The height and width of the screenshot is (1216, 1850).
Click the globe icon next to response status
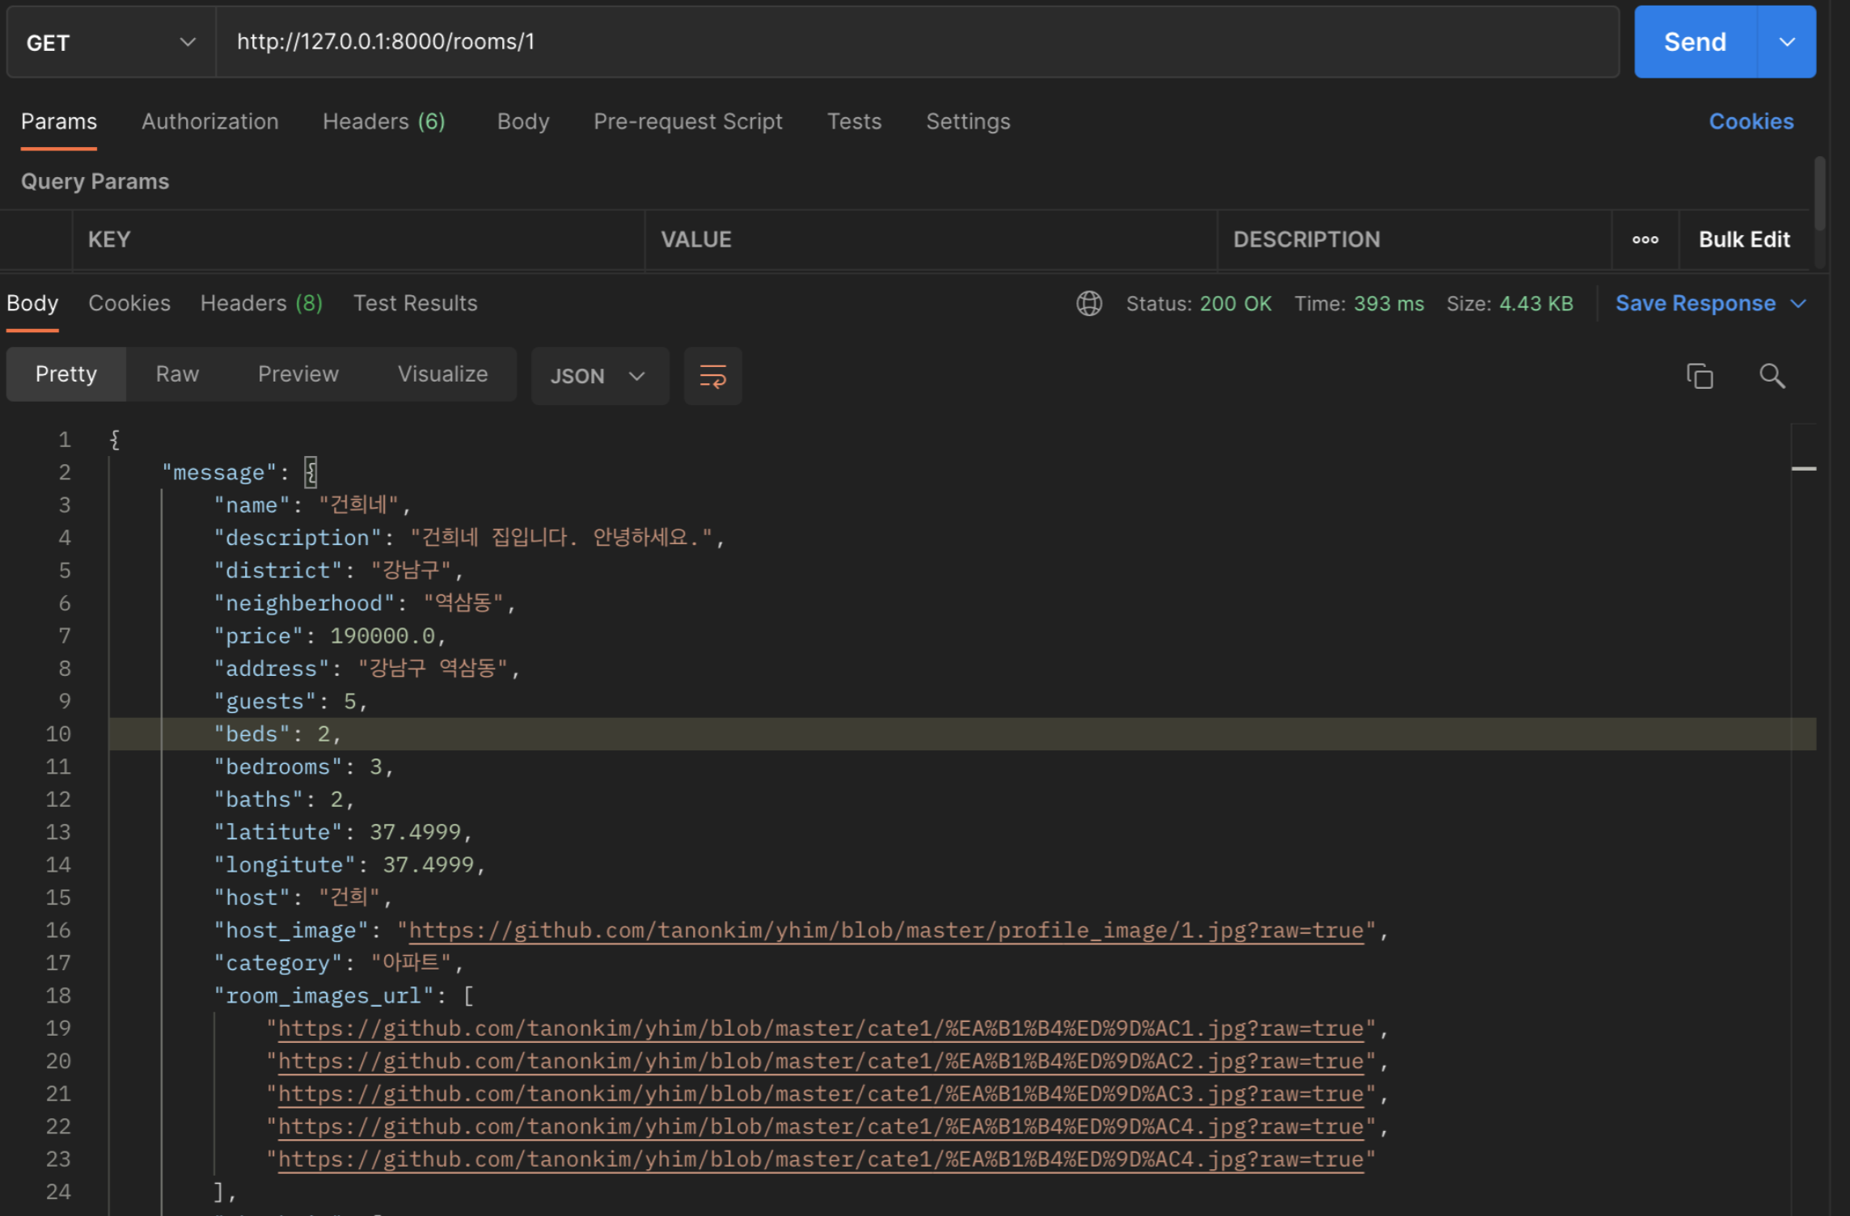[x=1089, y=303]
